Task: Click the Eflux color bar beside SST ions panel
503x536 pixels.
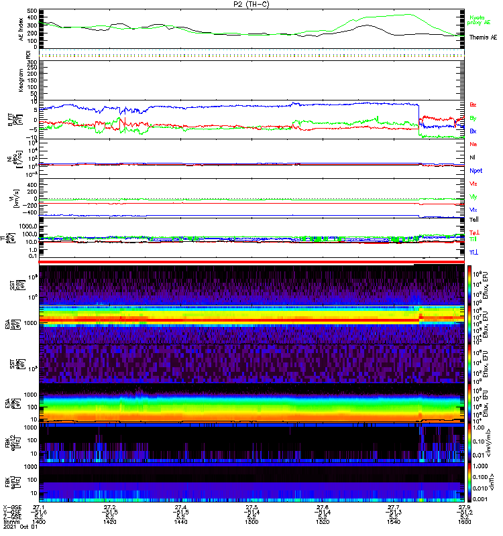Action: pos(469,285)
